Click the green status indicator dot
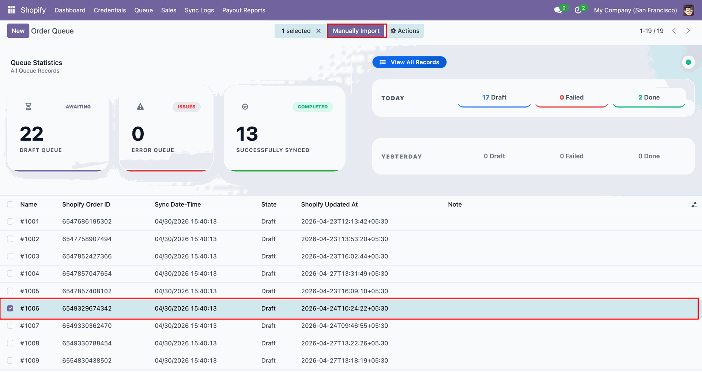Image resolution: width=702 pixels, height=372 pixels. [688, 62]
